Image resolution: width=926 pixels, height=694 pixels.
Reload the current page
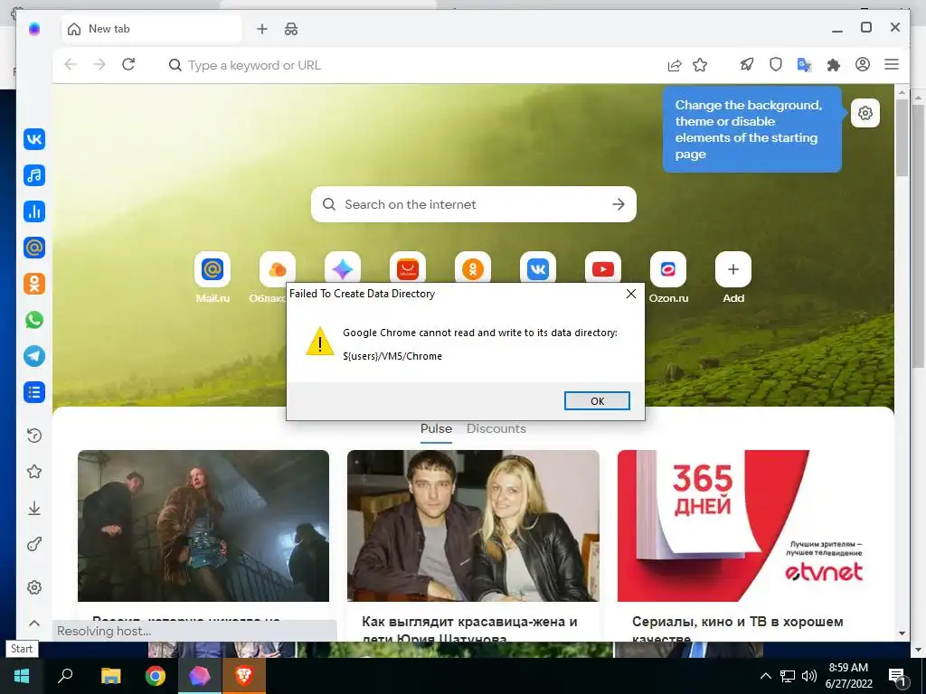coord(128,64)
